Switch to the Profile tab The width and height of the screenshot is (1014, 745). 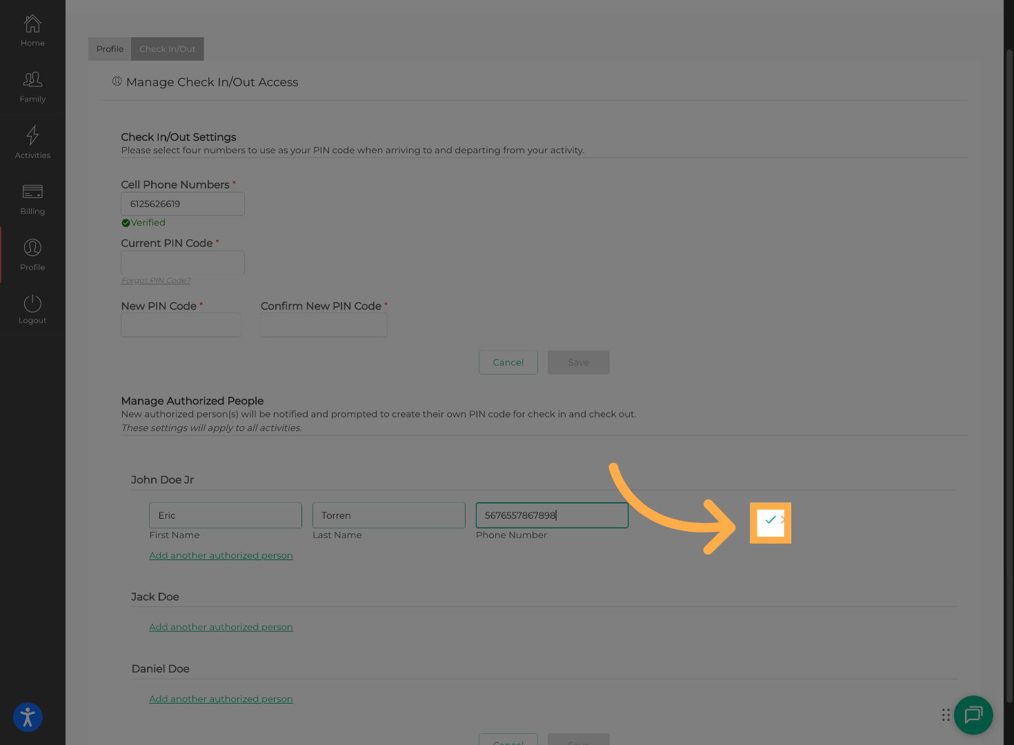click(x=110, y=48)
